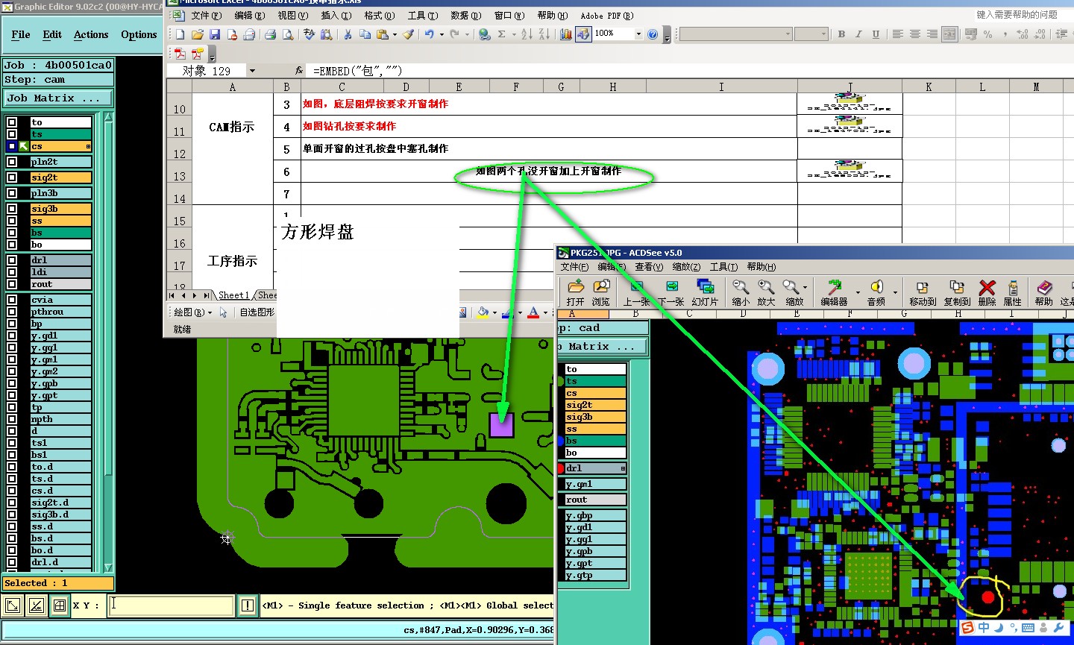Click ACDSee Browse (浏览) icon
The width and height of the screenshot is (1074, 645).
coord(601,292)
